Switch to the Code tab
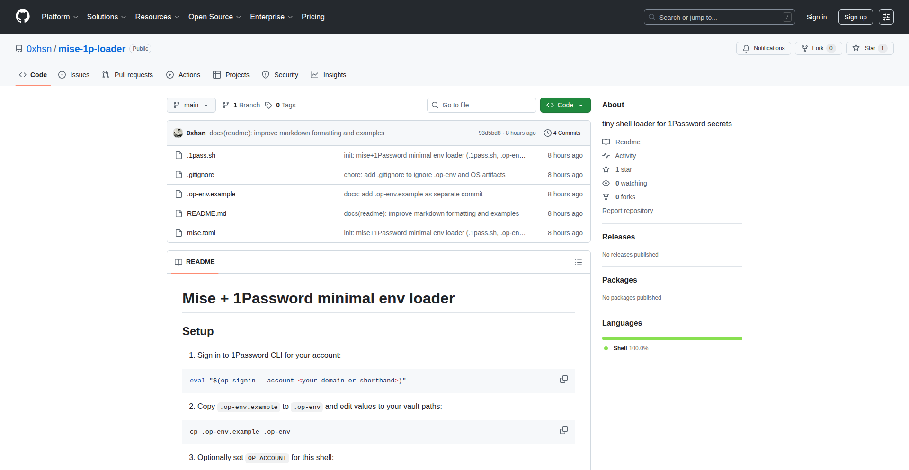 33,75
